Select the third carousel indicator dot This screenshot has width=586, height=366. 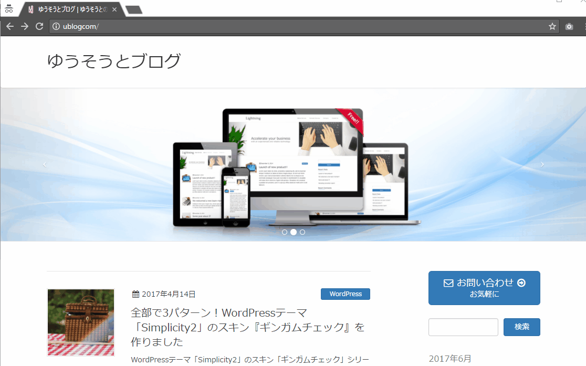(302, 232)
